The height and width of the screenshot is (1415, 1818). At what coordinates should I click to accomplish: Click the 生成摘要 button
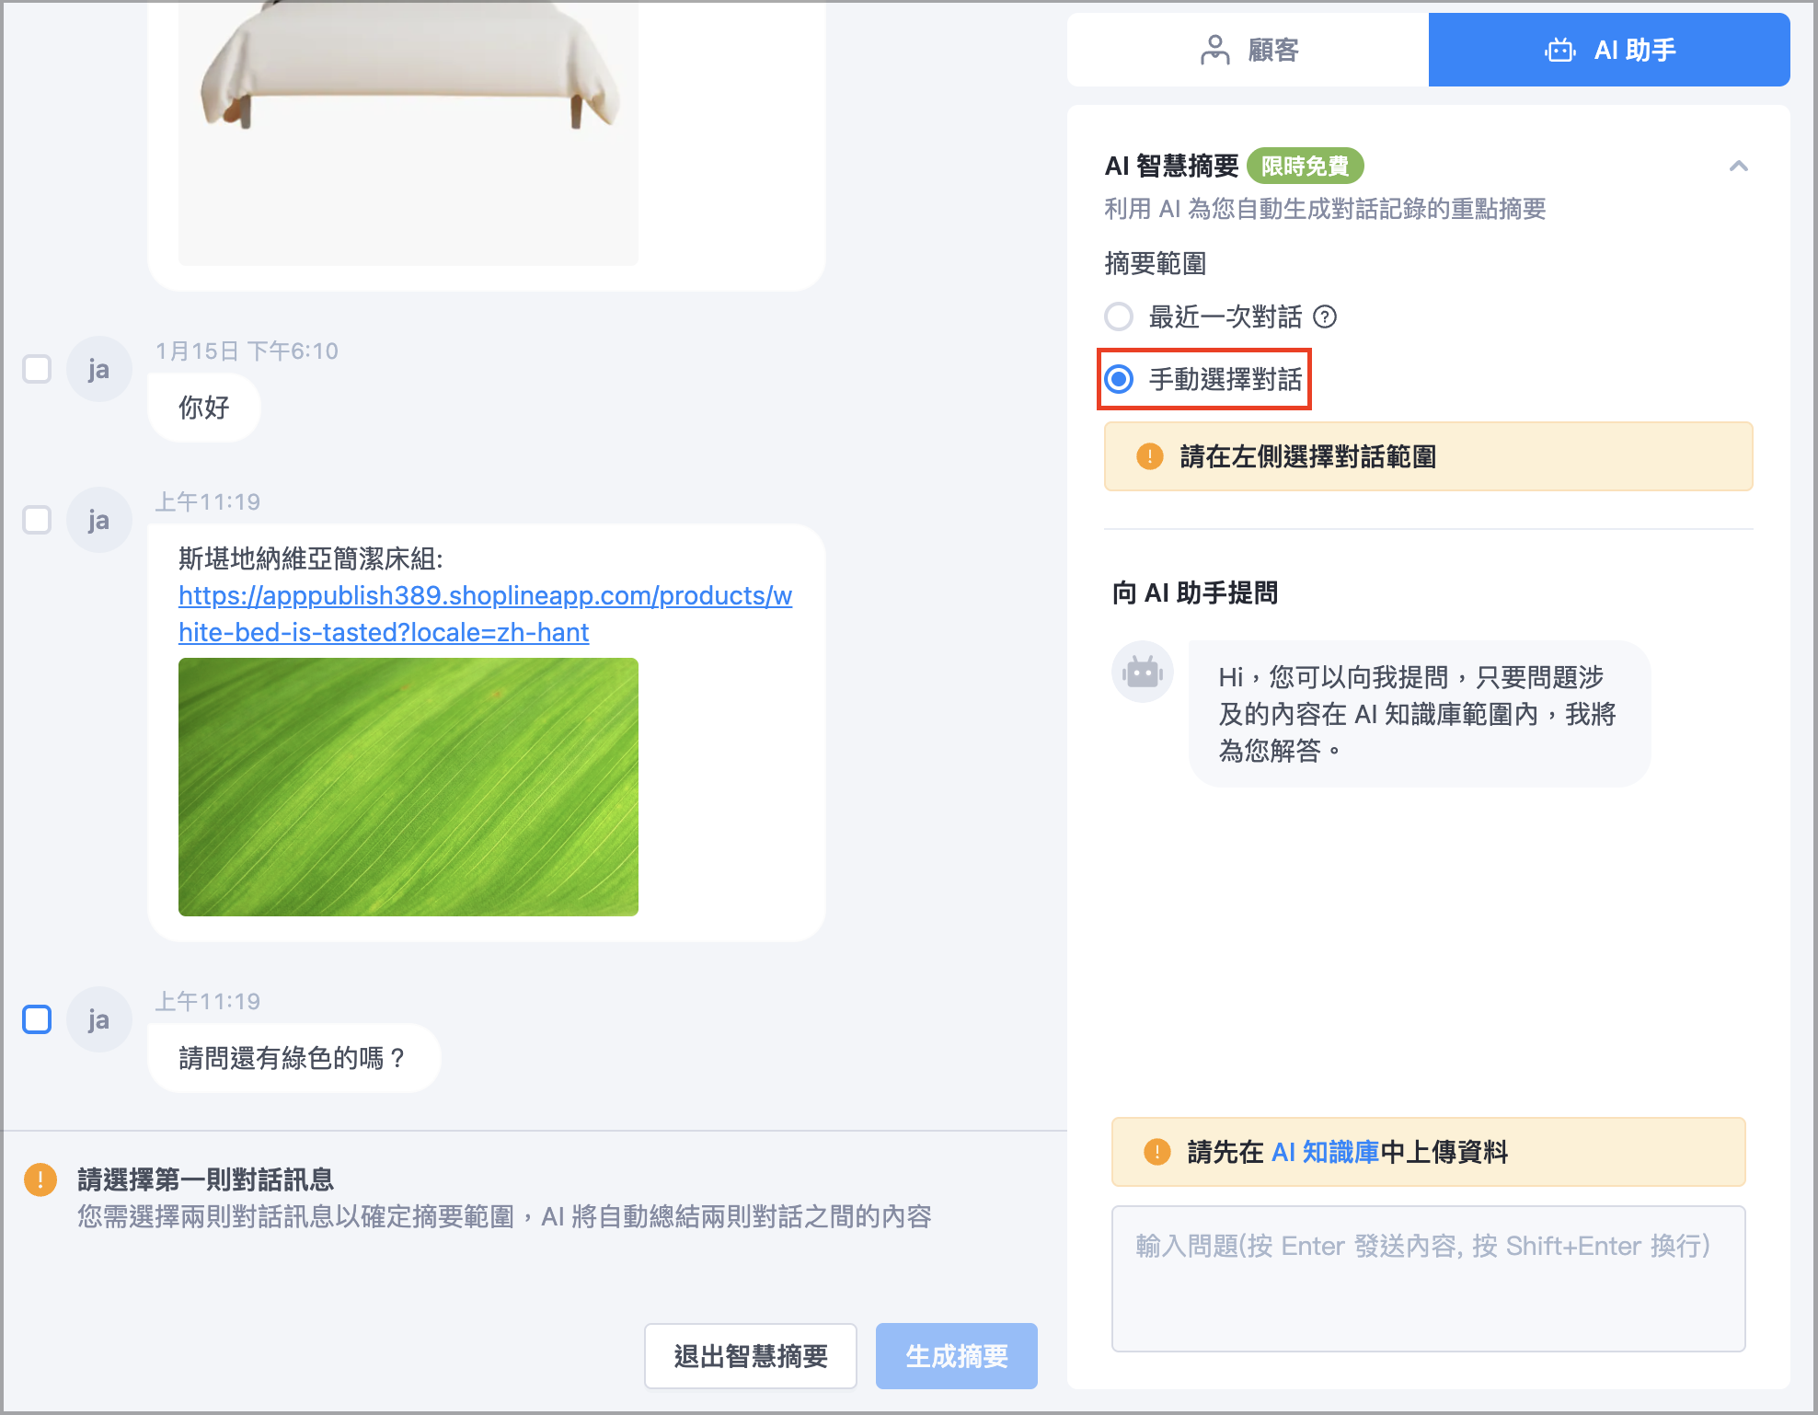point(957,1356)
